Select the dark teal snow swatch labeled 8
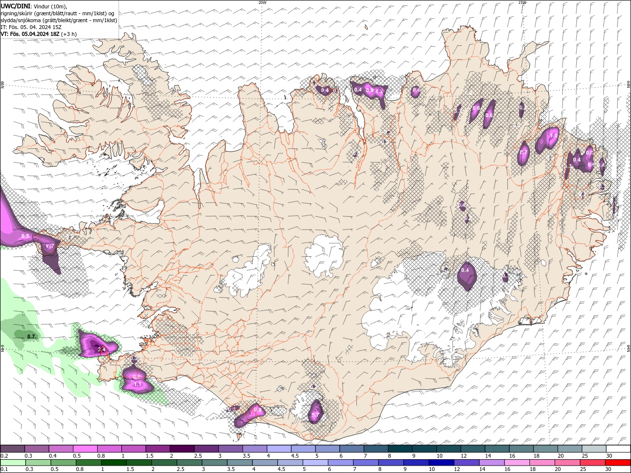The height and width of the screenshot is (473, 631). pos(400,449)
